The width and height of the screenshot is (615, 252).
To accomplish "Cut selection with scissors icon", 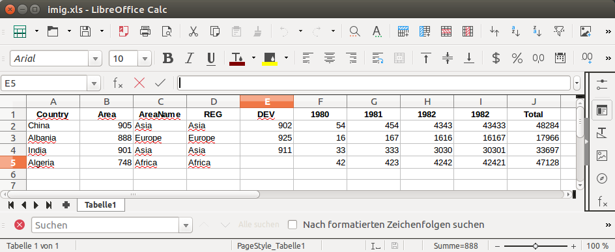I will [193, 31].
